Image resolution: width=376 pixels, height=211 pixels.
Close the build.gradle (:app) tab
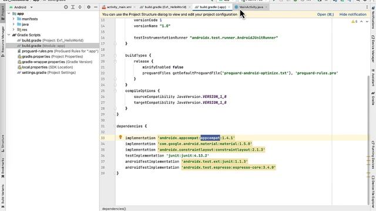pyautogui.click(x=229, y=7)
